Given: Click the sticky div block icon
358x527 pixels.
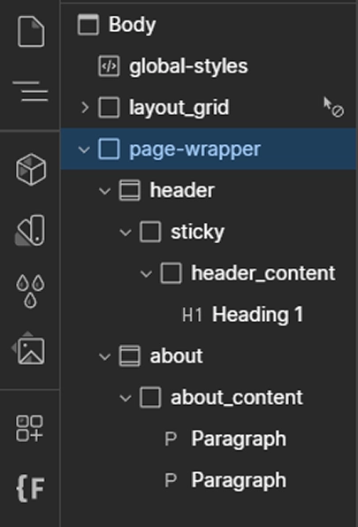Looking at the screenshot, I should (150, 232).
